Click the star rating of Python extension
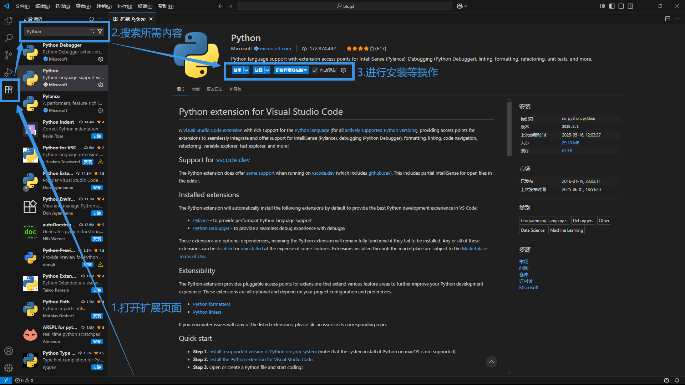Screen dimensions: 685x385 360,48
